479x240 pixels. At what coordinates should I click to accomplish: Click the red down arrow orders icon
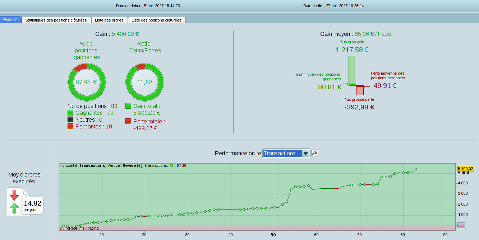tap(14, 195)
